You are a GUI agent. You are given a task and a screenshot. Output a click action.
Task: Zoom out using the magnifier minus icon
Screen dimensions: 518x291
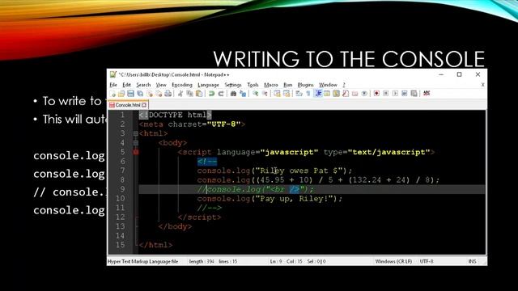point(265,94)
